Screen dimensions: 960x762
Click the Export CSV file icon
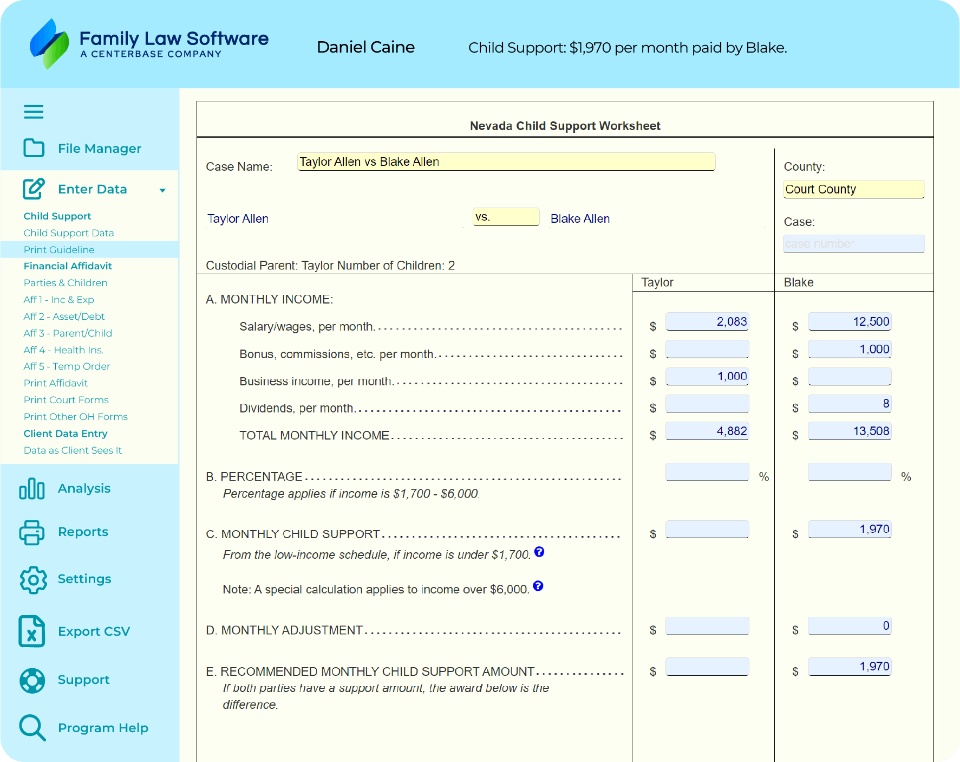[x=32, y=631]
